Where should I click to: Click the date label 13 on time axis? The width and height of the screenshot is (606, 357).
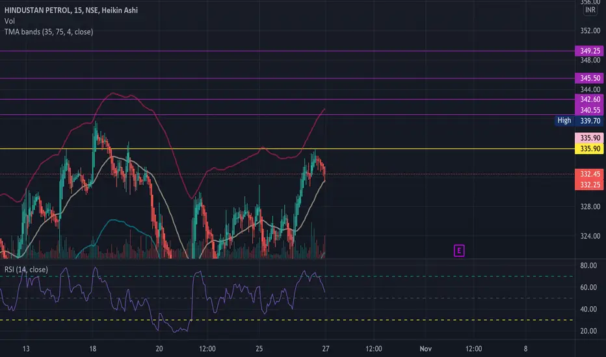tap(26, 349)
